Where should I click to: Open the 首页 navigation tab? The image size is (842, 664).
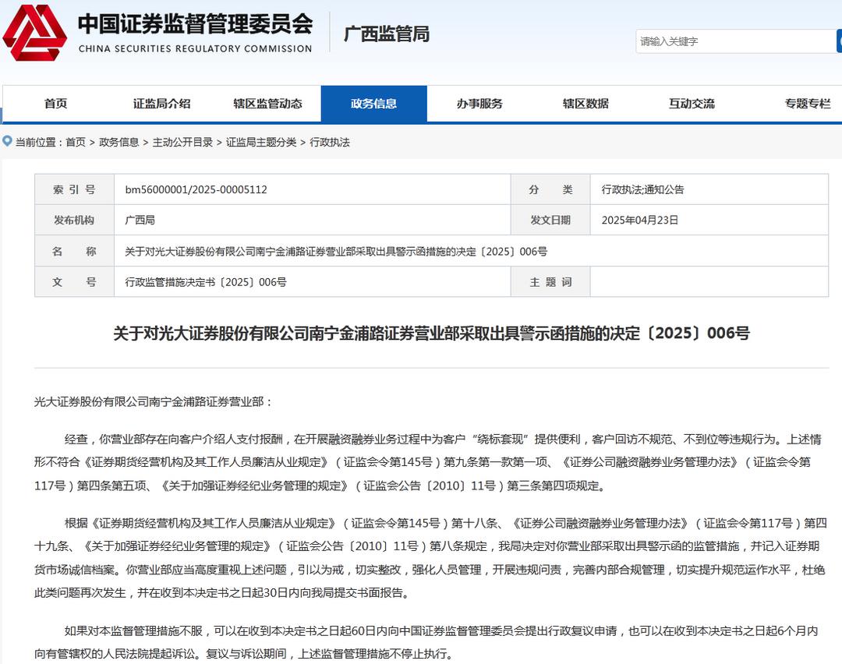pyautogui.click(x=55, y=104)
